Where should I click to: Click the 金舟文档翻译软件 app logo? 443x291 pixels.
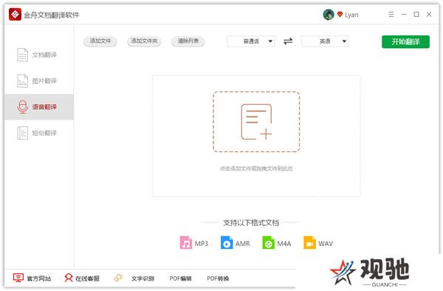click(15, 15)
